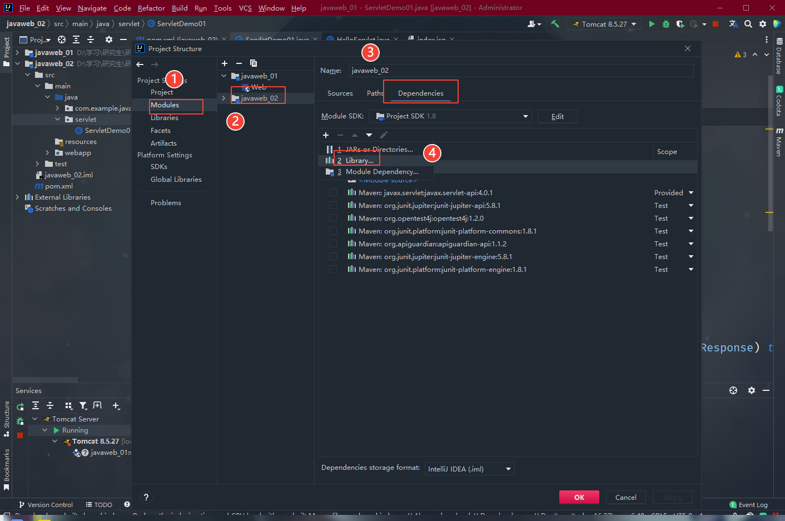
Task: Add a new module with plus icon
Action: point(225,63)
